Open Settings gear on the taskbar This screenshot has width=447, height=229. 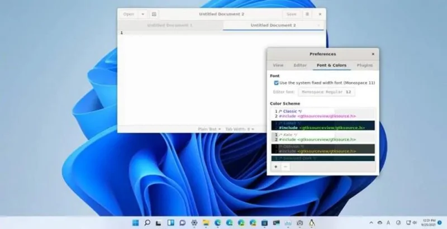click(194, 223)
